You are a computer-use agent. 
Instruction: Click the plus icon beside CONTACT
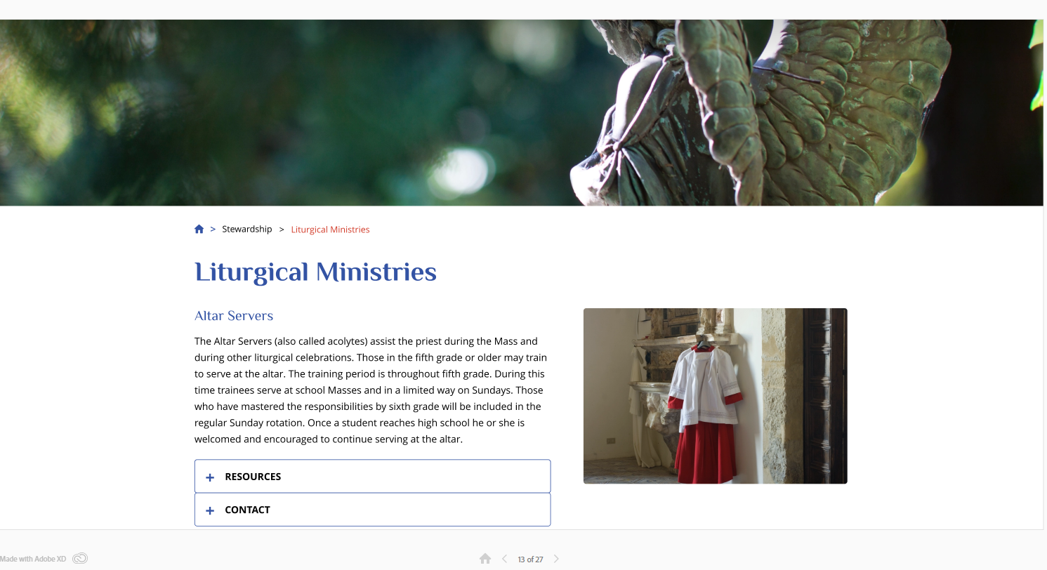pyautogui.click(x=209, y=510)
